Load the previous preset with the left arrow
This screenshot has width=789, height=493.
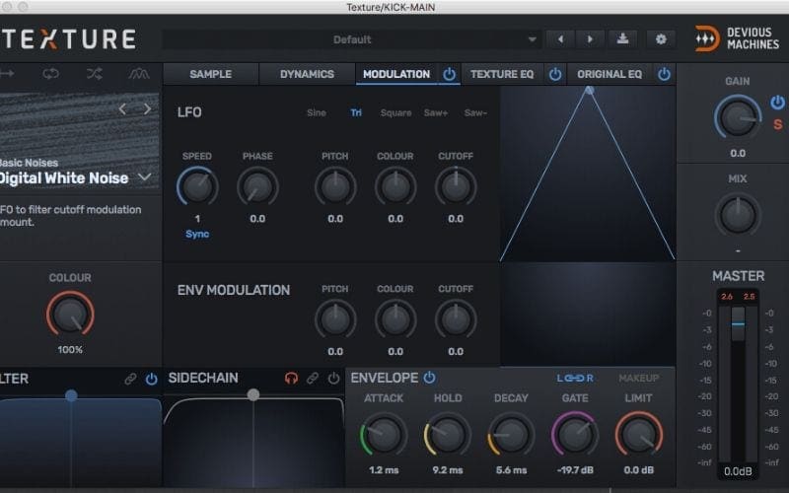point(560,39)
